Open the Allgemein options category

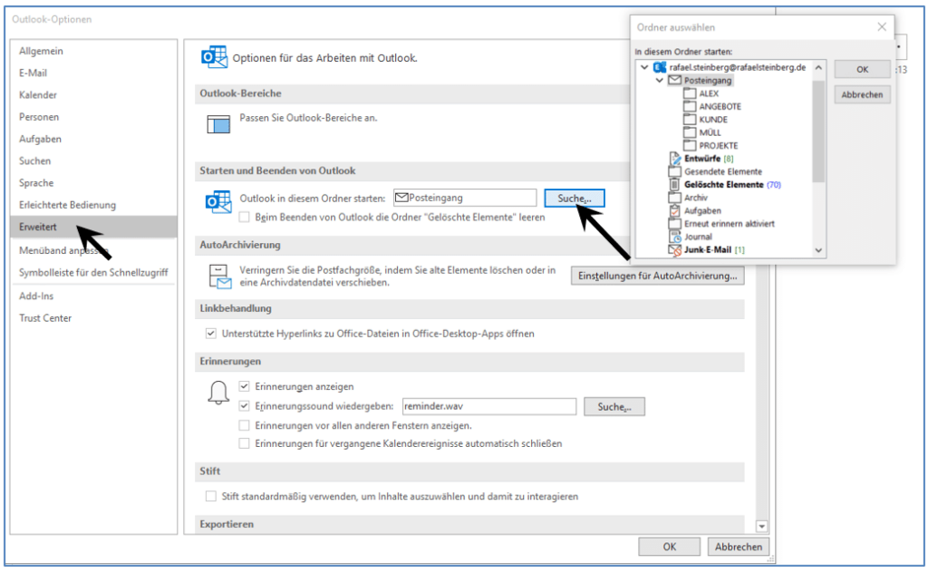coord(41,51)
